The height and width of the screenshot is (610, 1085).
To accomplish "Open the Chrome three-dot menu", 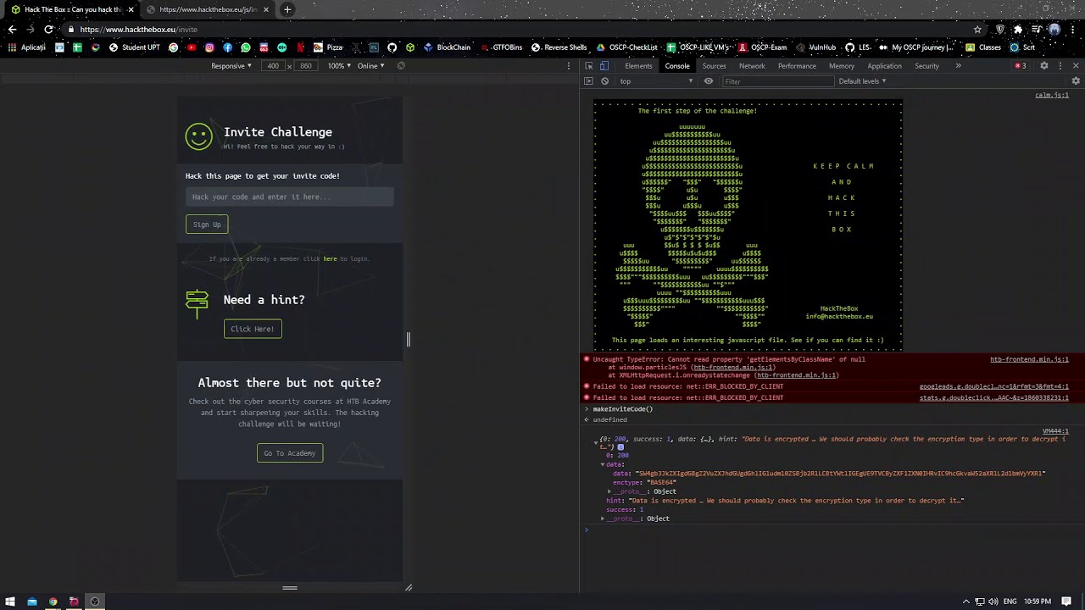I will tap(1072, 29).
